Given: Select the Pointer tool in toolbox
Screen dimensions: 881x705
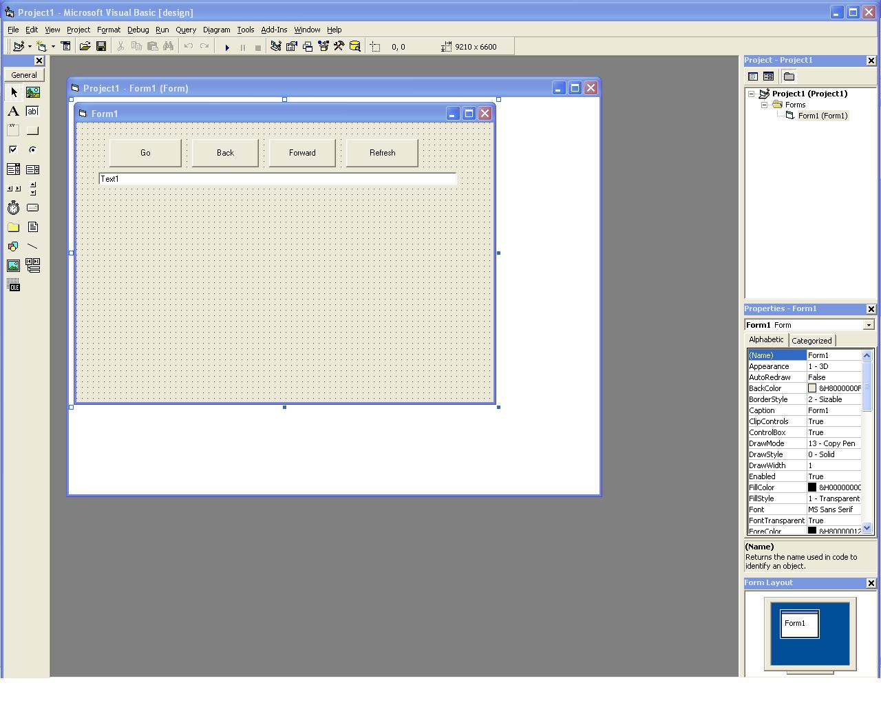Looking at the screenshot, I should coord(13,92).
